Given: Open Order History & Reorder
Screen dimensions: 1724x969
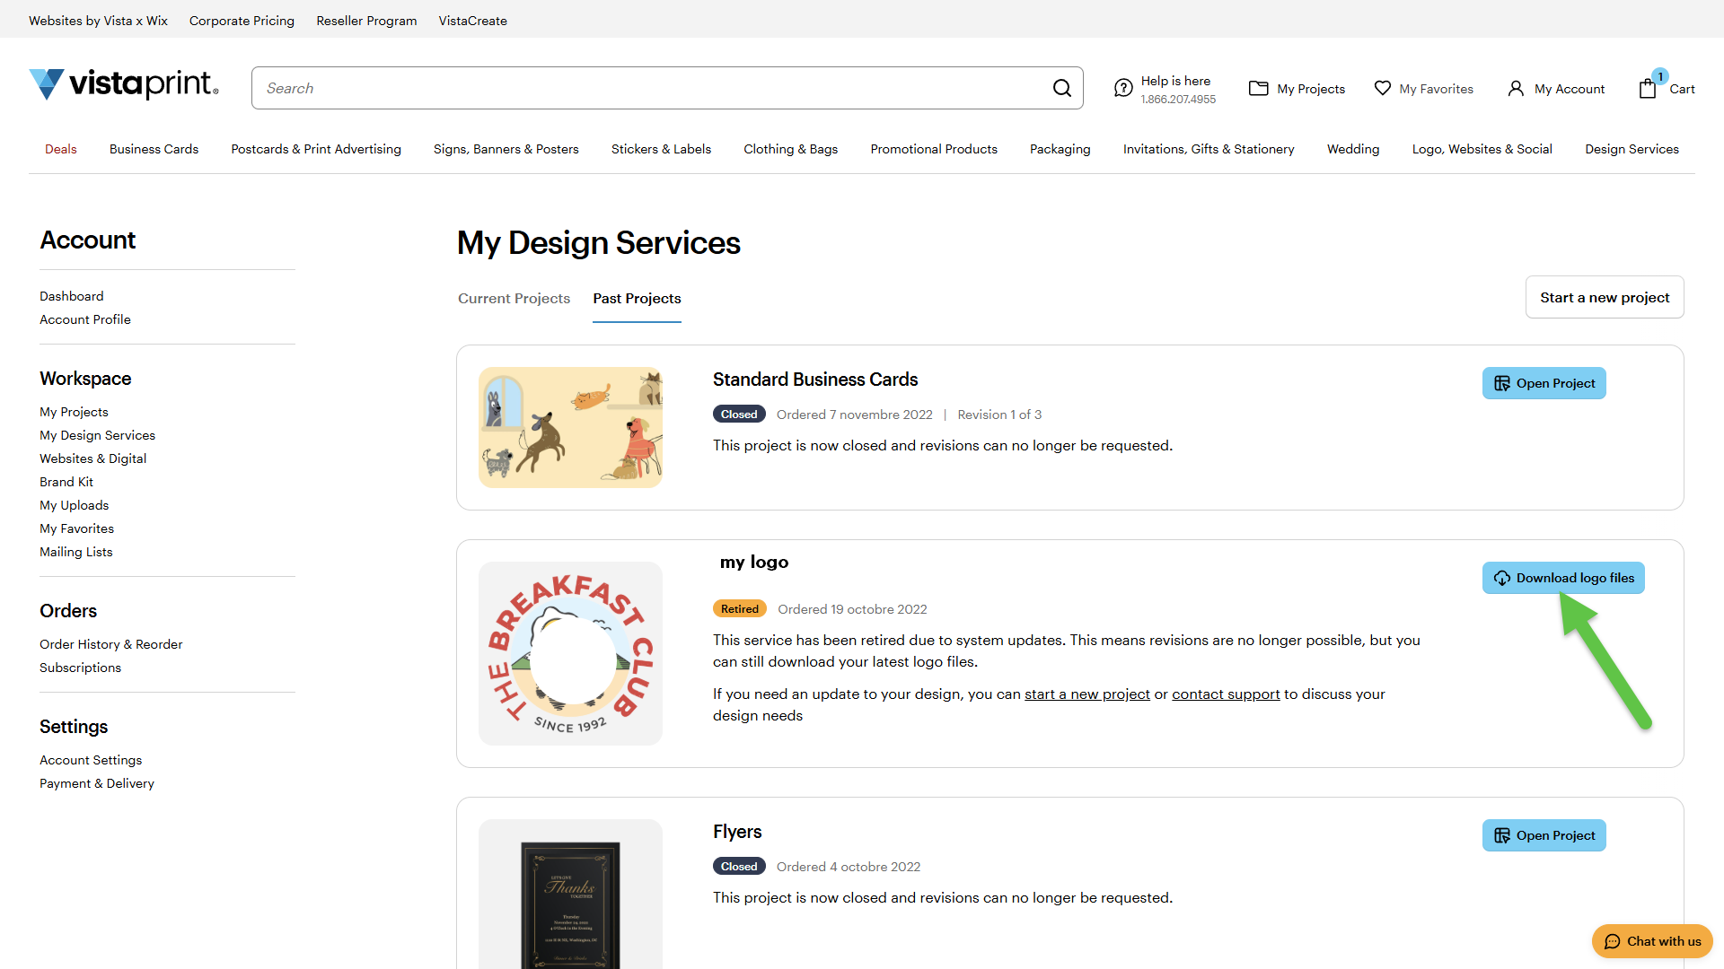Looking at the screenshot, I should point(110,644).
